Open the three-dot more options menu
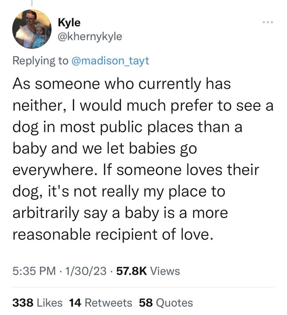 click(268, 23)
